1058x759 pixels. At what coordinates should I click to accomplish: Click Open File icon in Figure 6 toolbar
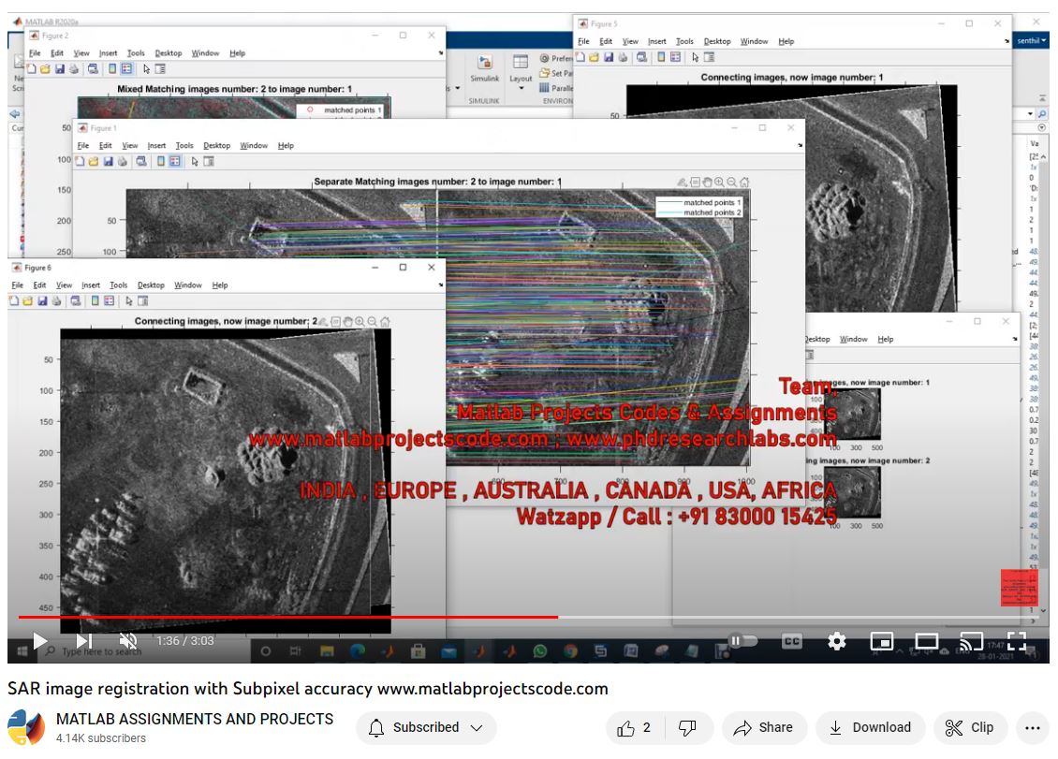click(x=28, y=301)
